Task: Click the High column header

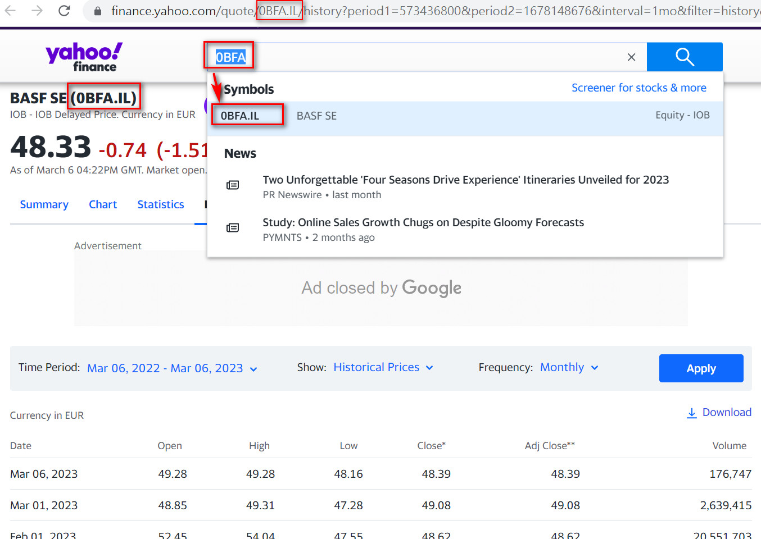Action: (260, 446)
